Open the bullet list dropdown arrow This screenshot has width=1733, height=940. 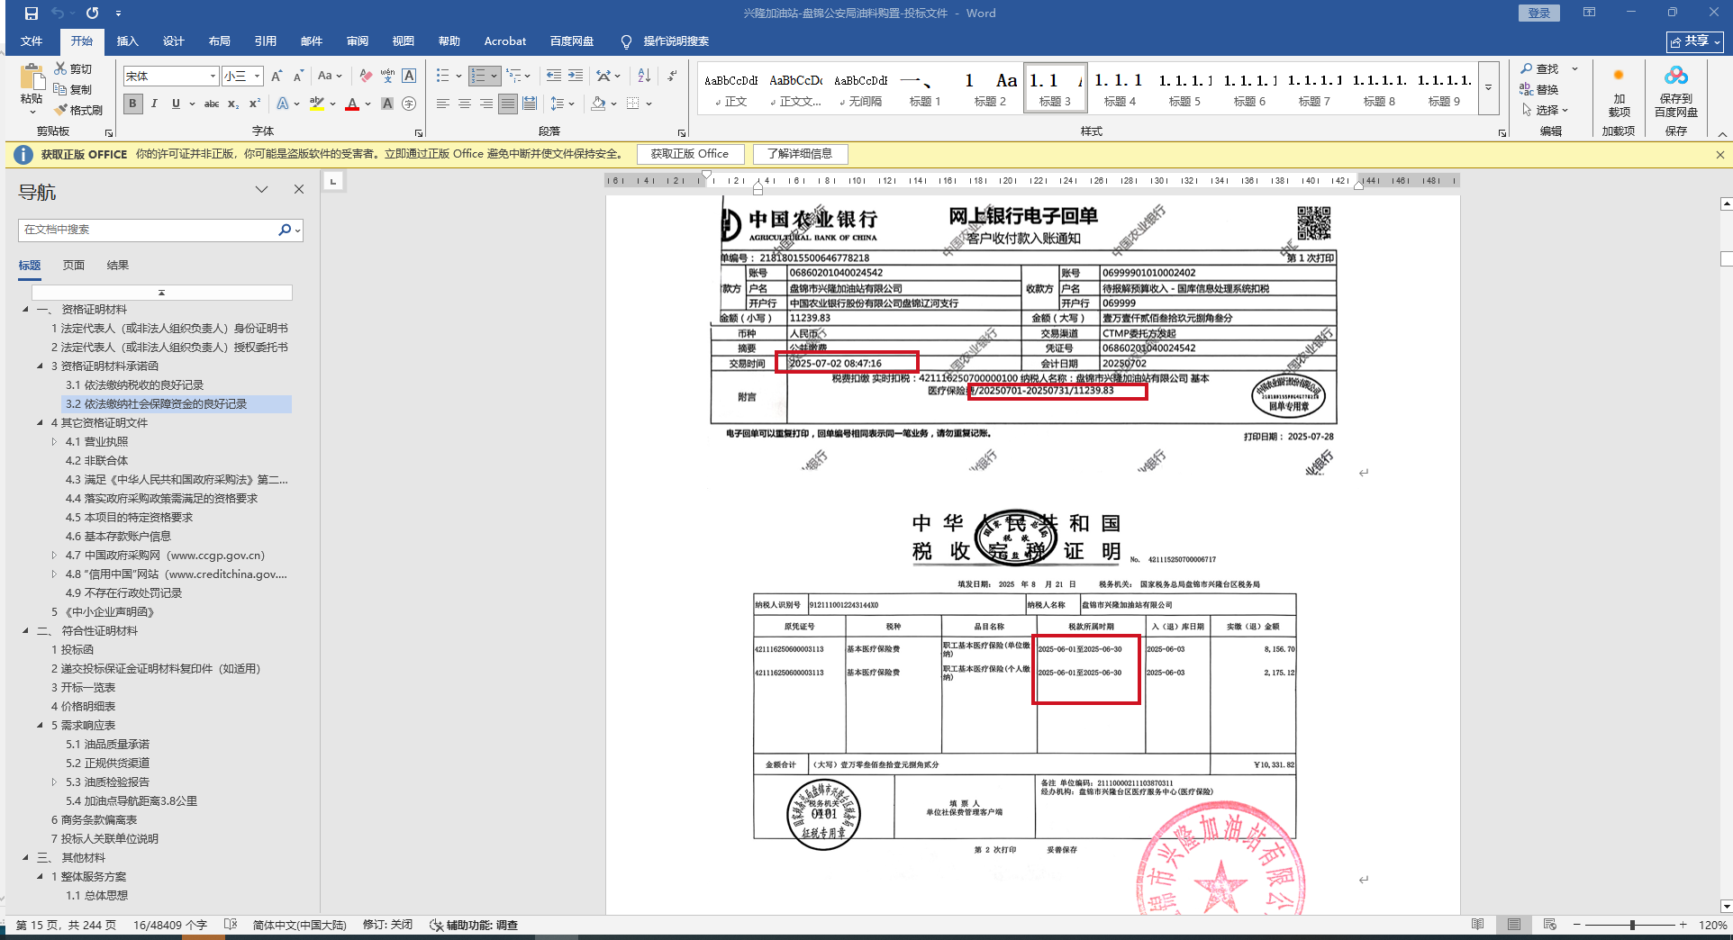click(458, 77)
